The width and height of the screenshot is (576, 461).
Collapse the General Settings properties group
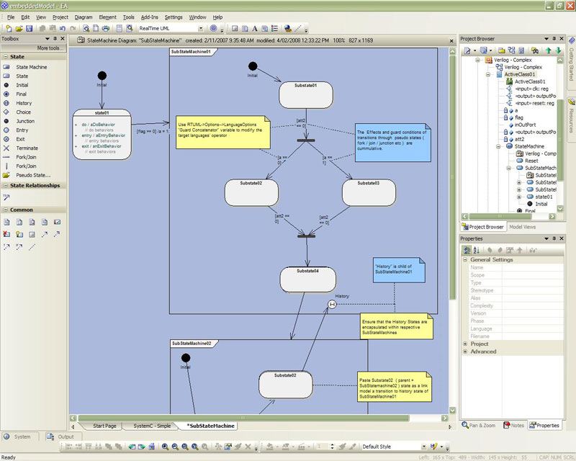coord(465,259)
